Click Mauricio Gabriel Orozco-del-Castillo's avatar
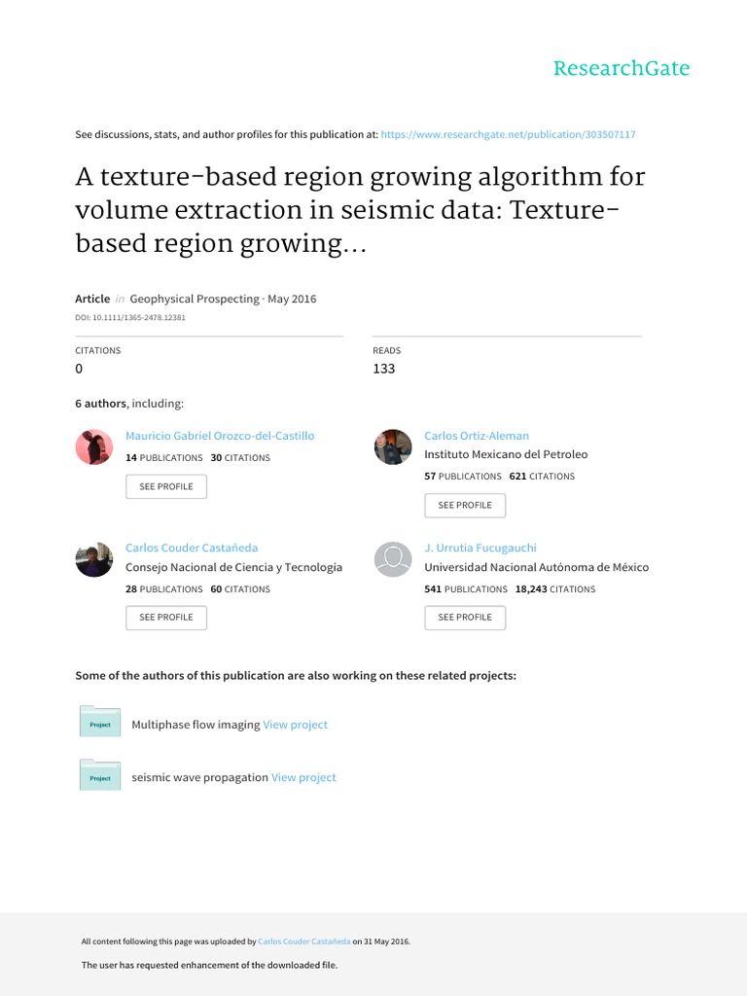The image size is (747, 996). point(94,447)
